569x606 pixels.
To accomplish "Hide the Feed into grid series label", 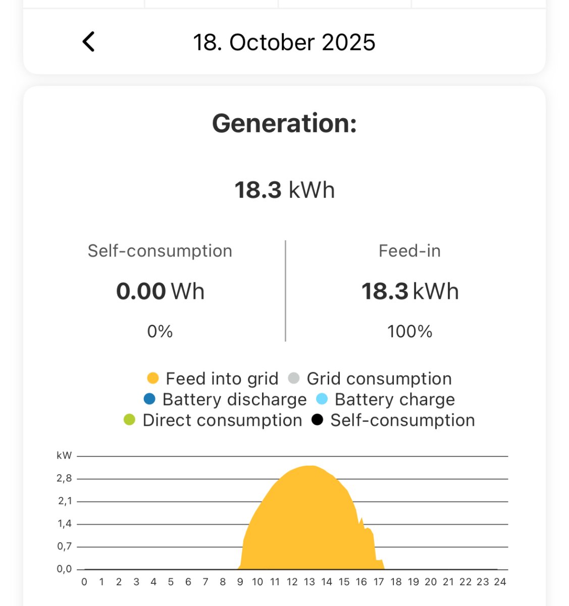I will tap(222, 379).
